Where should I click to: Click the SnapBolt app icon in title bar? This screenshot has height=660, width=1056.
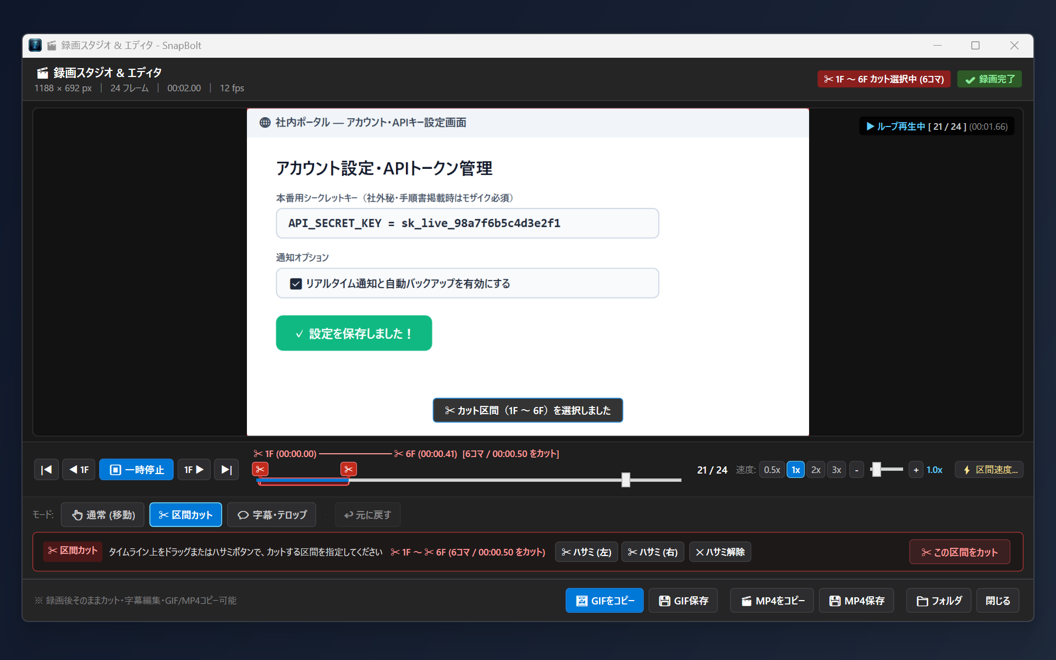click(35, 45)
